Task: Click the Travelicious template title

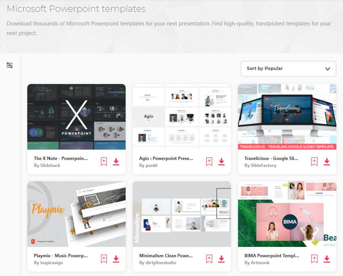Action: [x=272, y=159]
